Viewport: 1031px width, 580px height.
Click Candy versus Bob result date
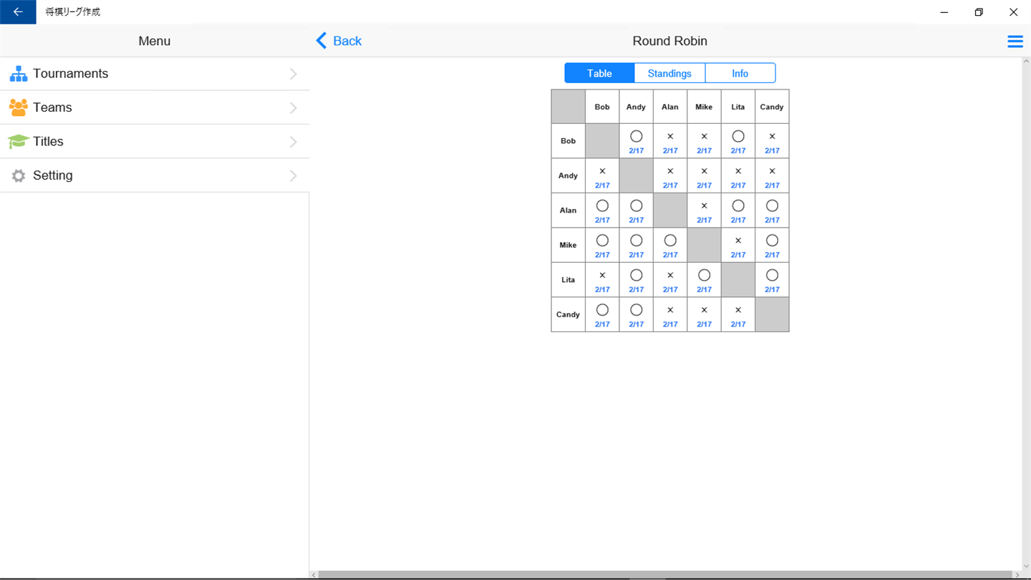[x=602, y=324]
